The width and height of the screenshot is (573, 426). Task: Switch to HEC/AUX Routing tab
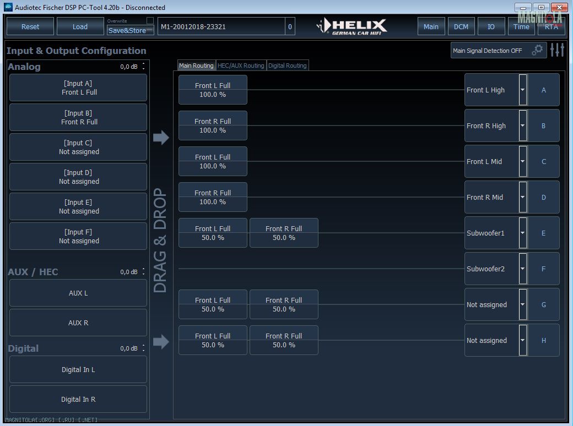(241, 65)
